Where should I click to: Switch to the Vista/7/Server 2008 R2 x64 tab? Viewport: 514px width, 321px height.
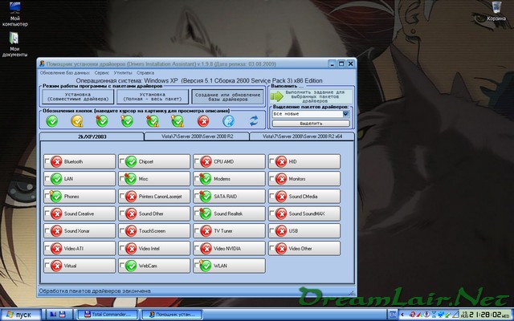pos(300,137)
